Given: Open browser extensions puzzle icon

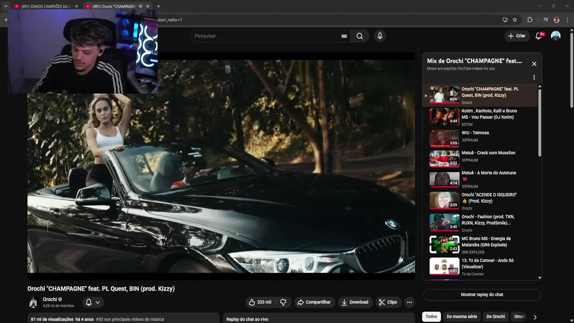Looking at the screenshot, I should (x=530, y=20).
